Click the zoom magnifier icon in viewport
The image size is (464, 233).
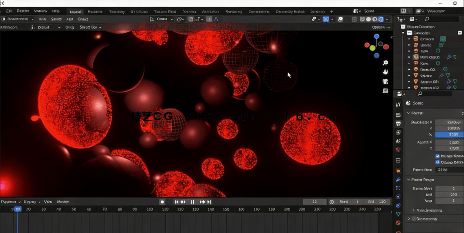tap(385, 63)
